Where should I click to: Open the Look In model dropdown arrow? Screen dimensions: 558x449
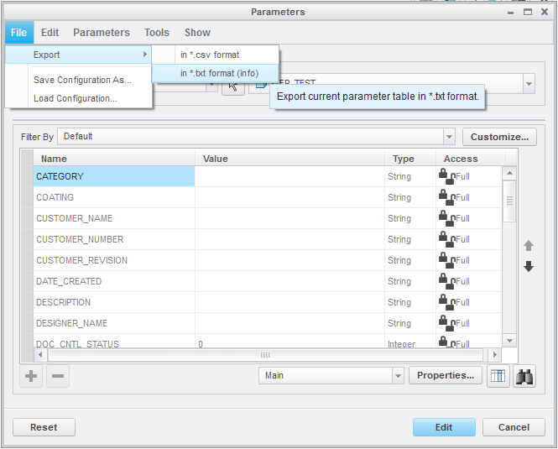[x=529, y=84]
